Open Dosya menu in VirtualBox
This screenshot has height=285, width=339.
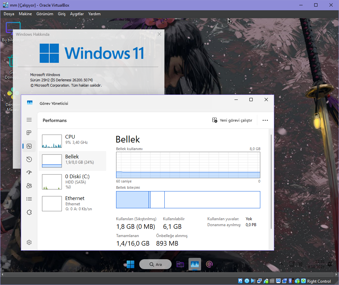(x=9, y=14)
